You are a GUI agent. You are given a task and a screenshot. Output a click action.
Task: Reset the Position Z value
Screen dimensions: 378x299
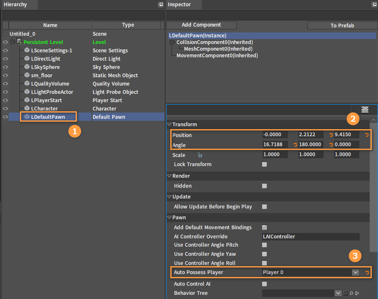367,135
